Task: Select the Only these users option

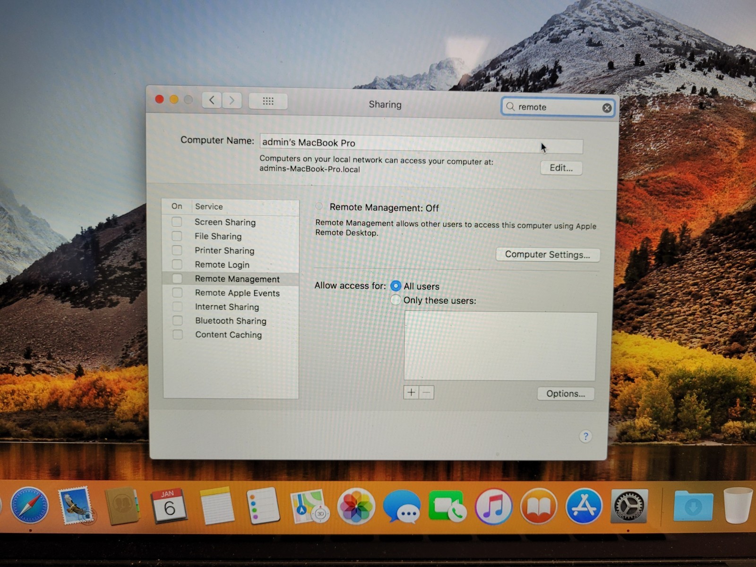Action: pos(395,300)
